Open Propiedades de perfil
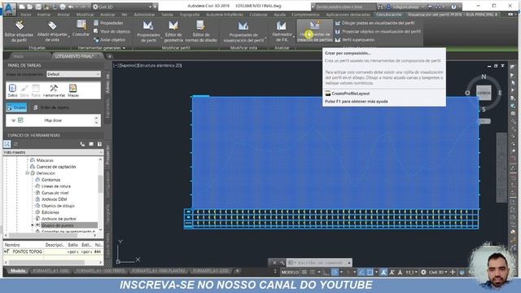The width and height of the screenshot is (521, 293). click(148, 31)
